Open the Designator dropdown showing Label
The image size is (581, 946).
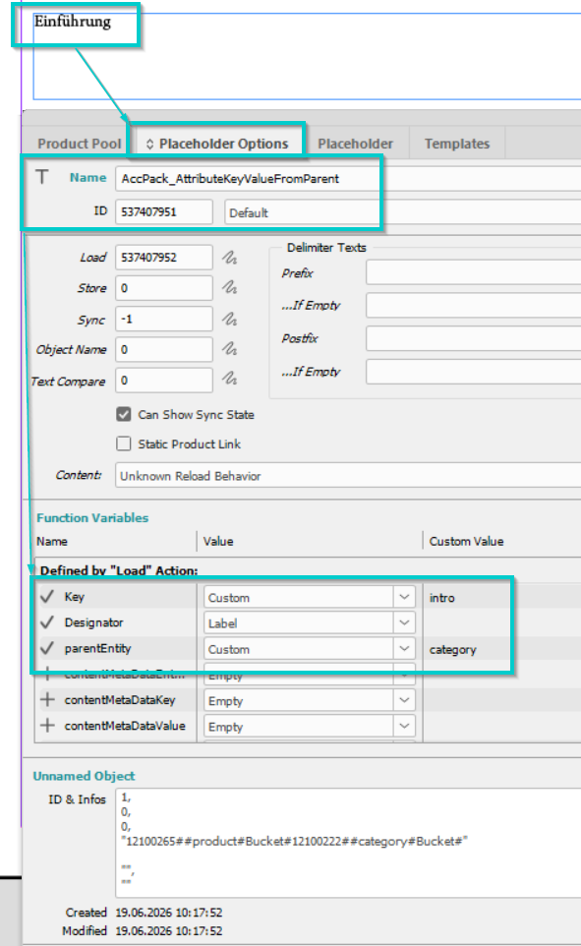(x=310, y=623)
